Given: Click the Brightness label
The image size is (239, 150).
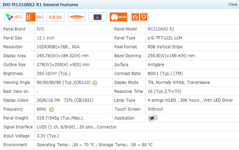Looking at the screenshot, I should pos(13,74).
